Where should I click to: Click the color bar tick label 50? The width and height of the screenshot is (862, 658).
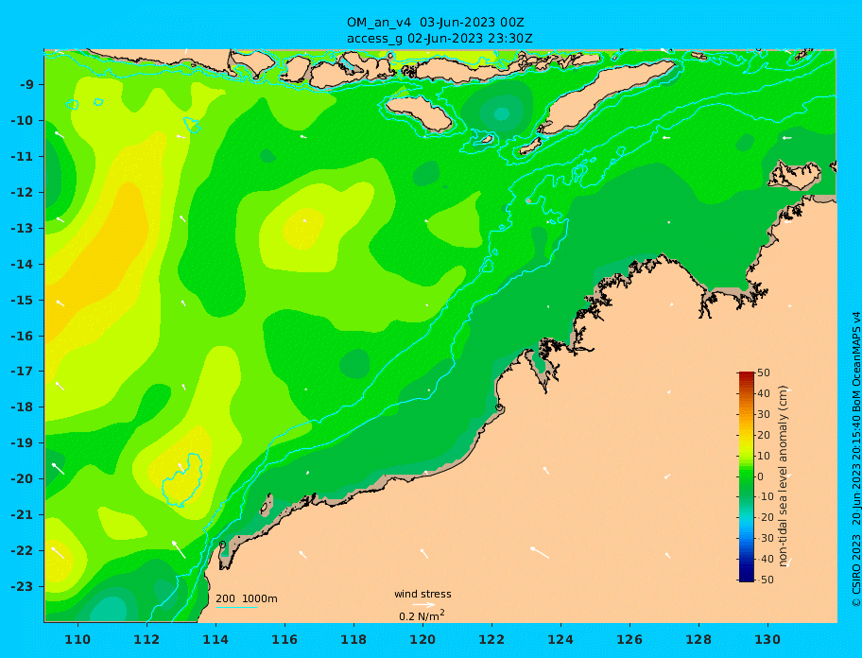764,372
